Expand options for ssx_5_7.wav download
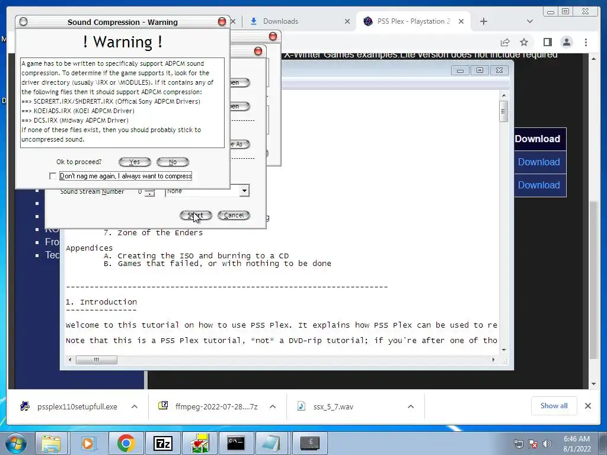The height and width of the screenshot is (455, 607). (411, 406)
